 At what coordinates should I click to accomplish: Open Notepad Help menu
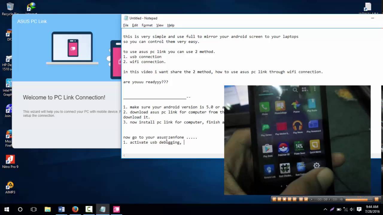click(x=171, y=25)
